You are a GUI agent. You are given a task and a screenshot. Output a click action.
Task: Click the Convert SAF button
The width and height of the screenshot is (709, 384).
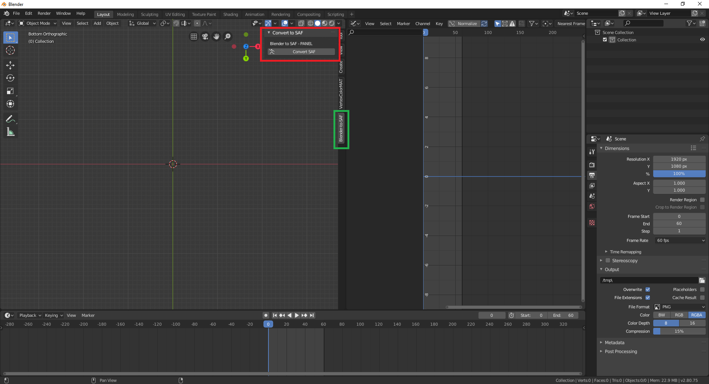301,52
